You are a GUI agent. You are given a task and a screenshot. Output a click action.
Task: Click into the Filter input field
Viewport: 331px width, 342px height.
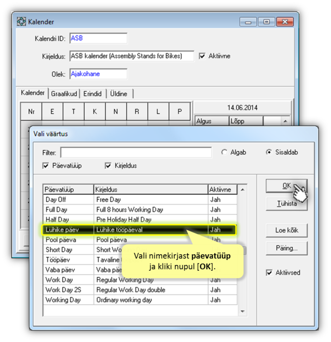click(x=136, y=152)
